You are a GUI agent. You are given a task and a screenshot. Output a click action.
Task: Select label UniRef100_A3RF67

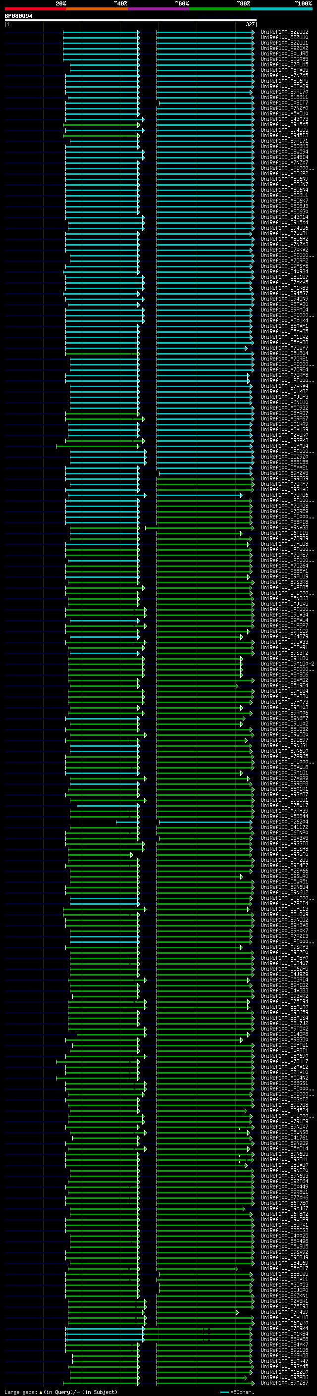coord(284,419)
